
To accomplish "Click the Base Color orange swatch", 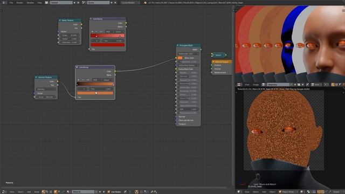I will click(180, 58).
